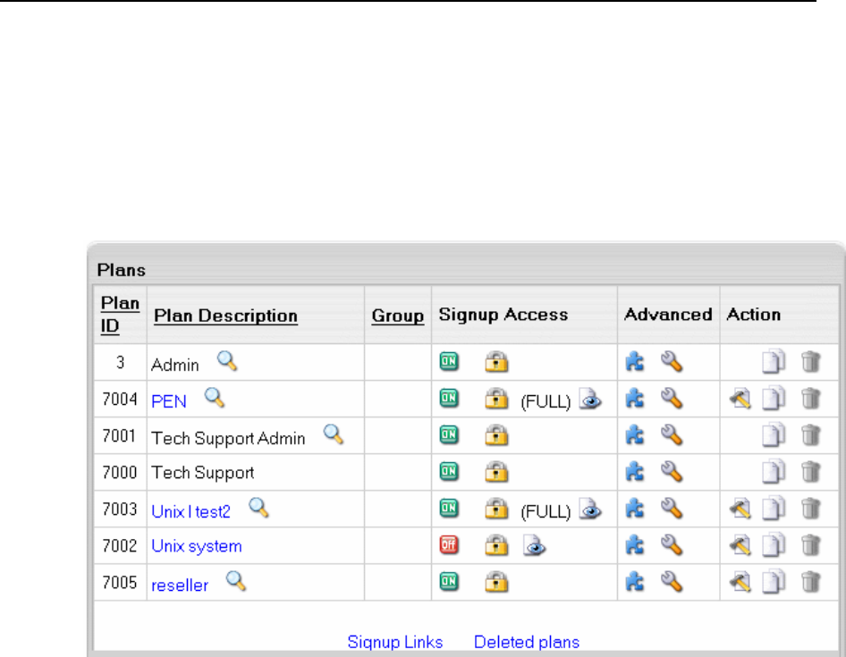Click the wrench icon in the reseller row

point(672,583)
